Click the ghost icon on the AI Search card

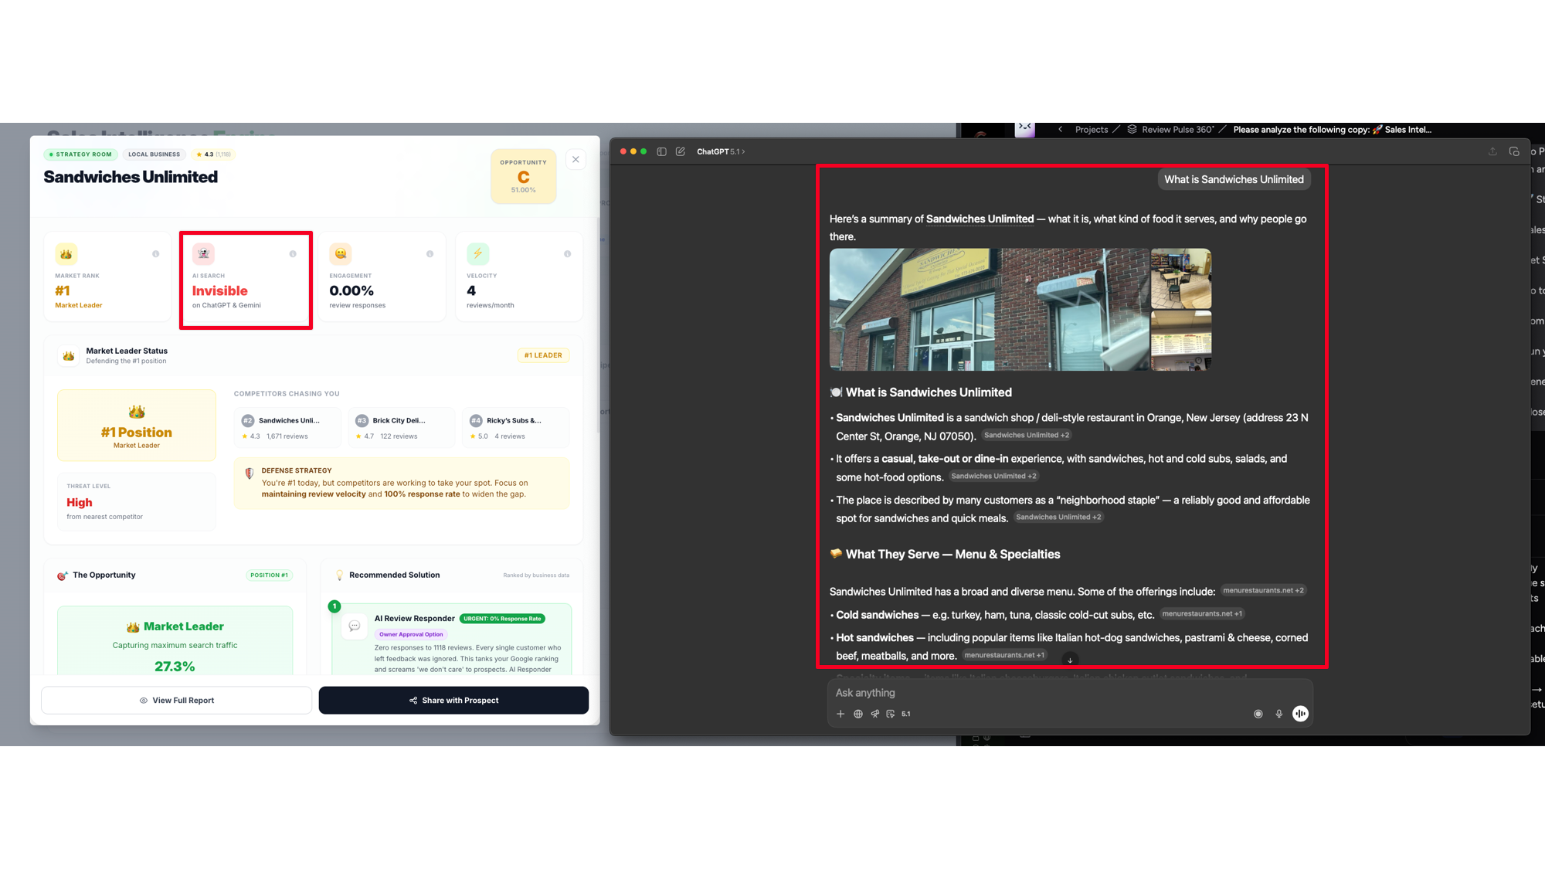[203, 253]
